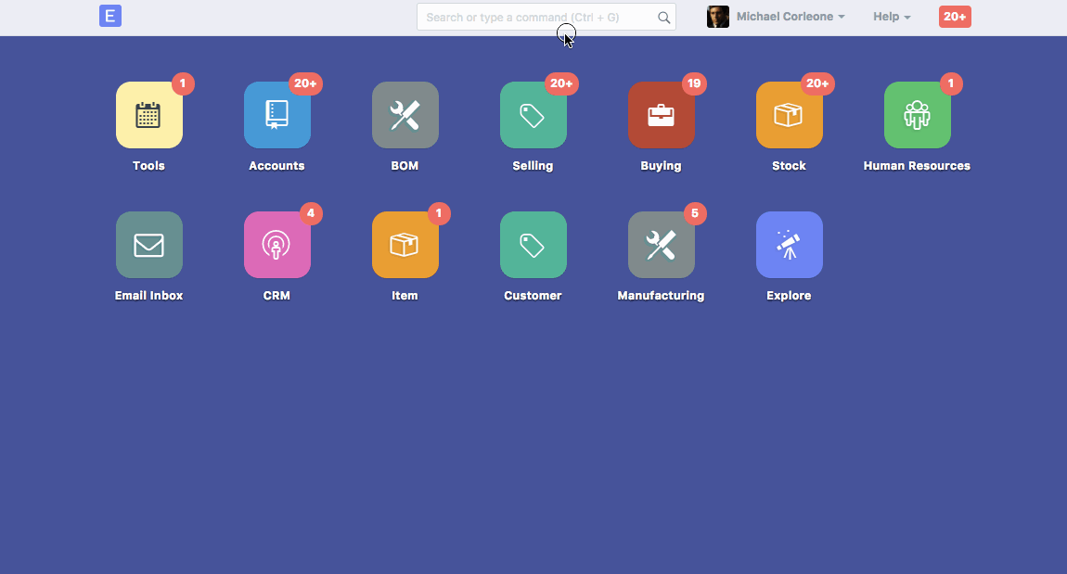1067x574 pixels.
Task: Click the Stock 20+ notification badge
Action: pyautogui.click(x=817, y=83)
